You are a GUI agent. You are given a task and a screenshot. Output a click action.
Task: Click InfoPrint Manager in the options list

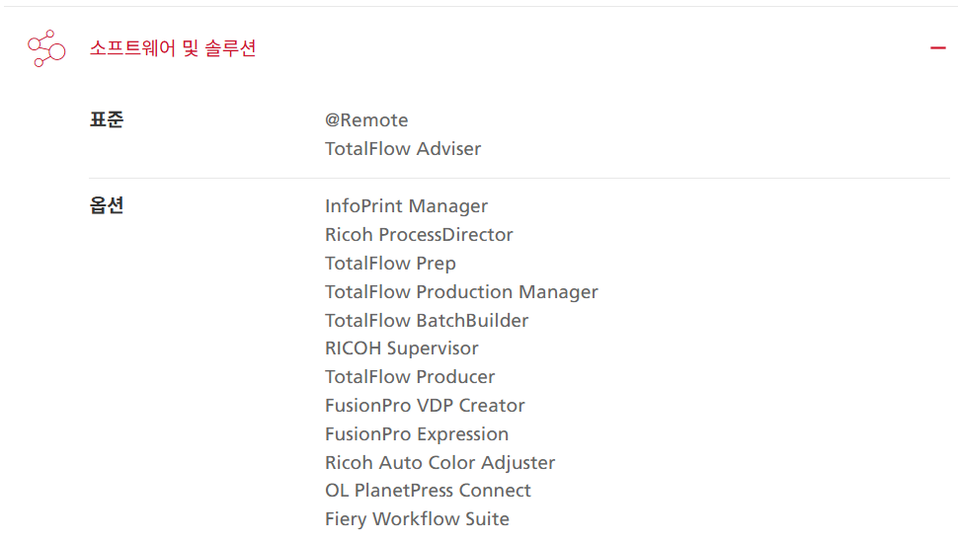pyautogui.click(x=406, y=206)
